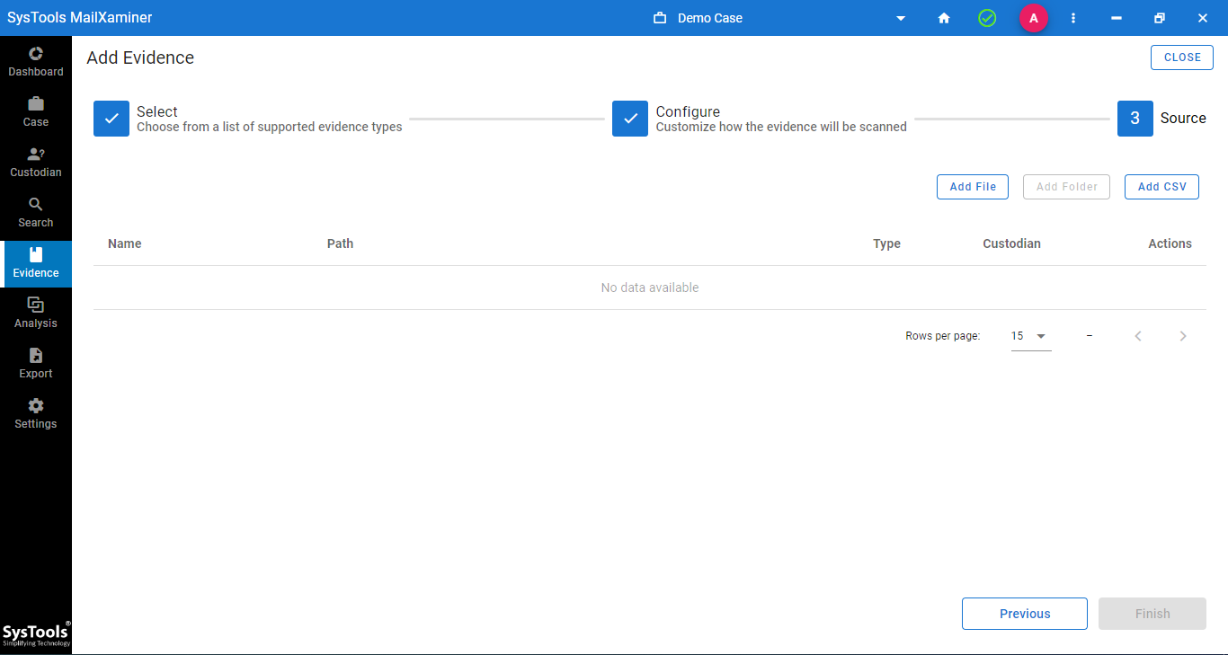Close the Add Evidence wizard
1228x655 pixels.
click(x=1181, y=58)
